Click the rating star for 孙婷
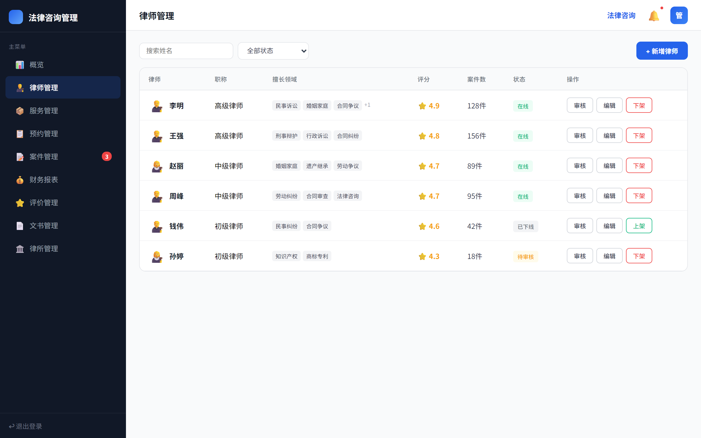This screenshot has height=438, width=701. [x=422, y=257]
